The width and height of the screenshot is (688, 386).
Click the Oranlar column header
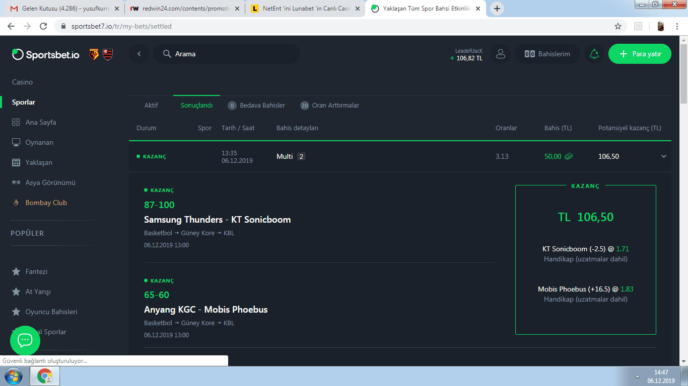[x=506, y=128]
